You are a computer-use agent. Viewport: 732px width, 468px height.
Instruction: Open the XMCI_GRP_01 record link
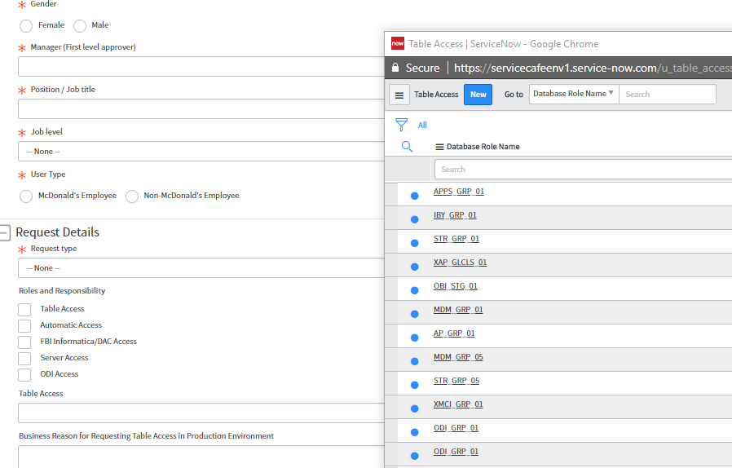[x=458, y=404]
